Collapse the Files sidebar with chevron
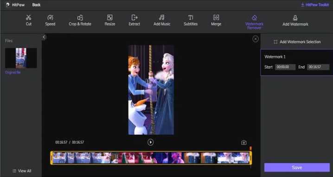 [x=44, y=37]
